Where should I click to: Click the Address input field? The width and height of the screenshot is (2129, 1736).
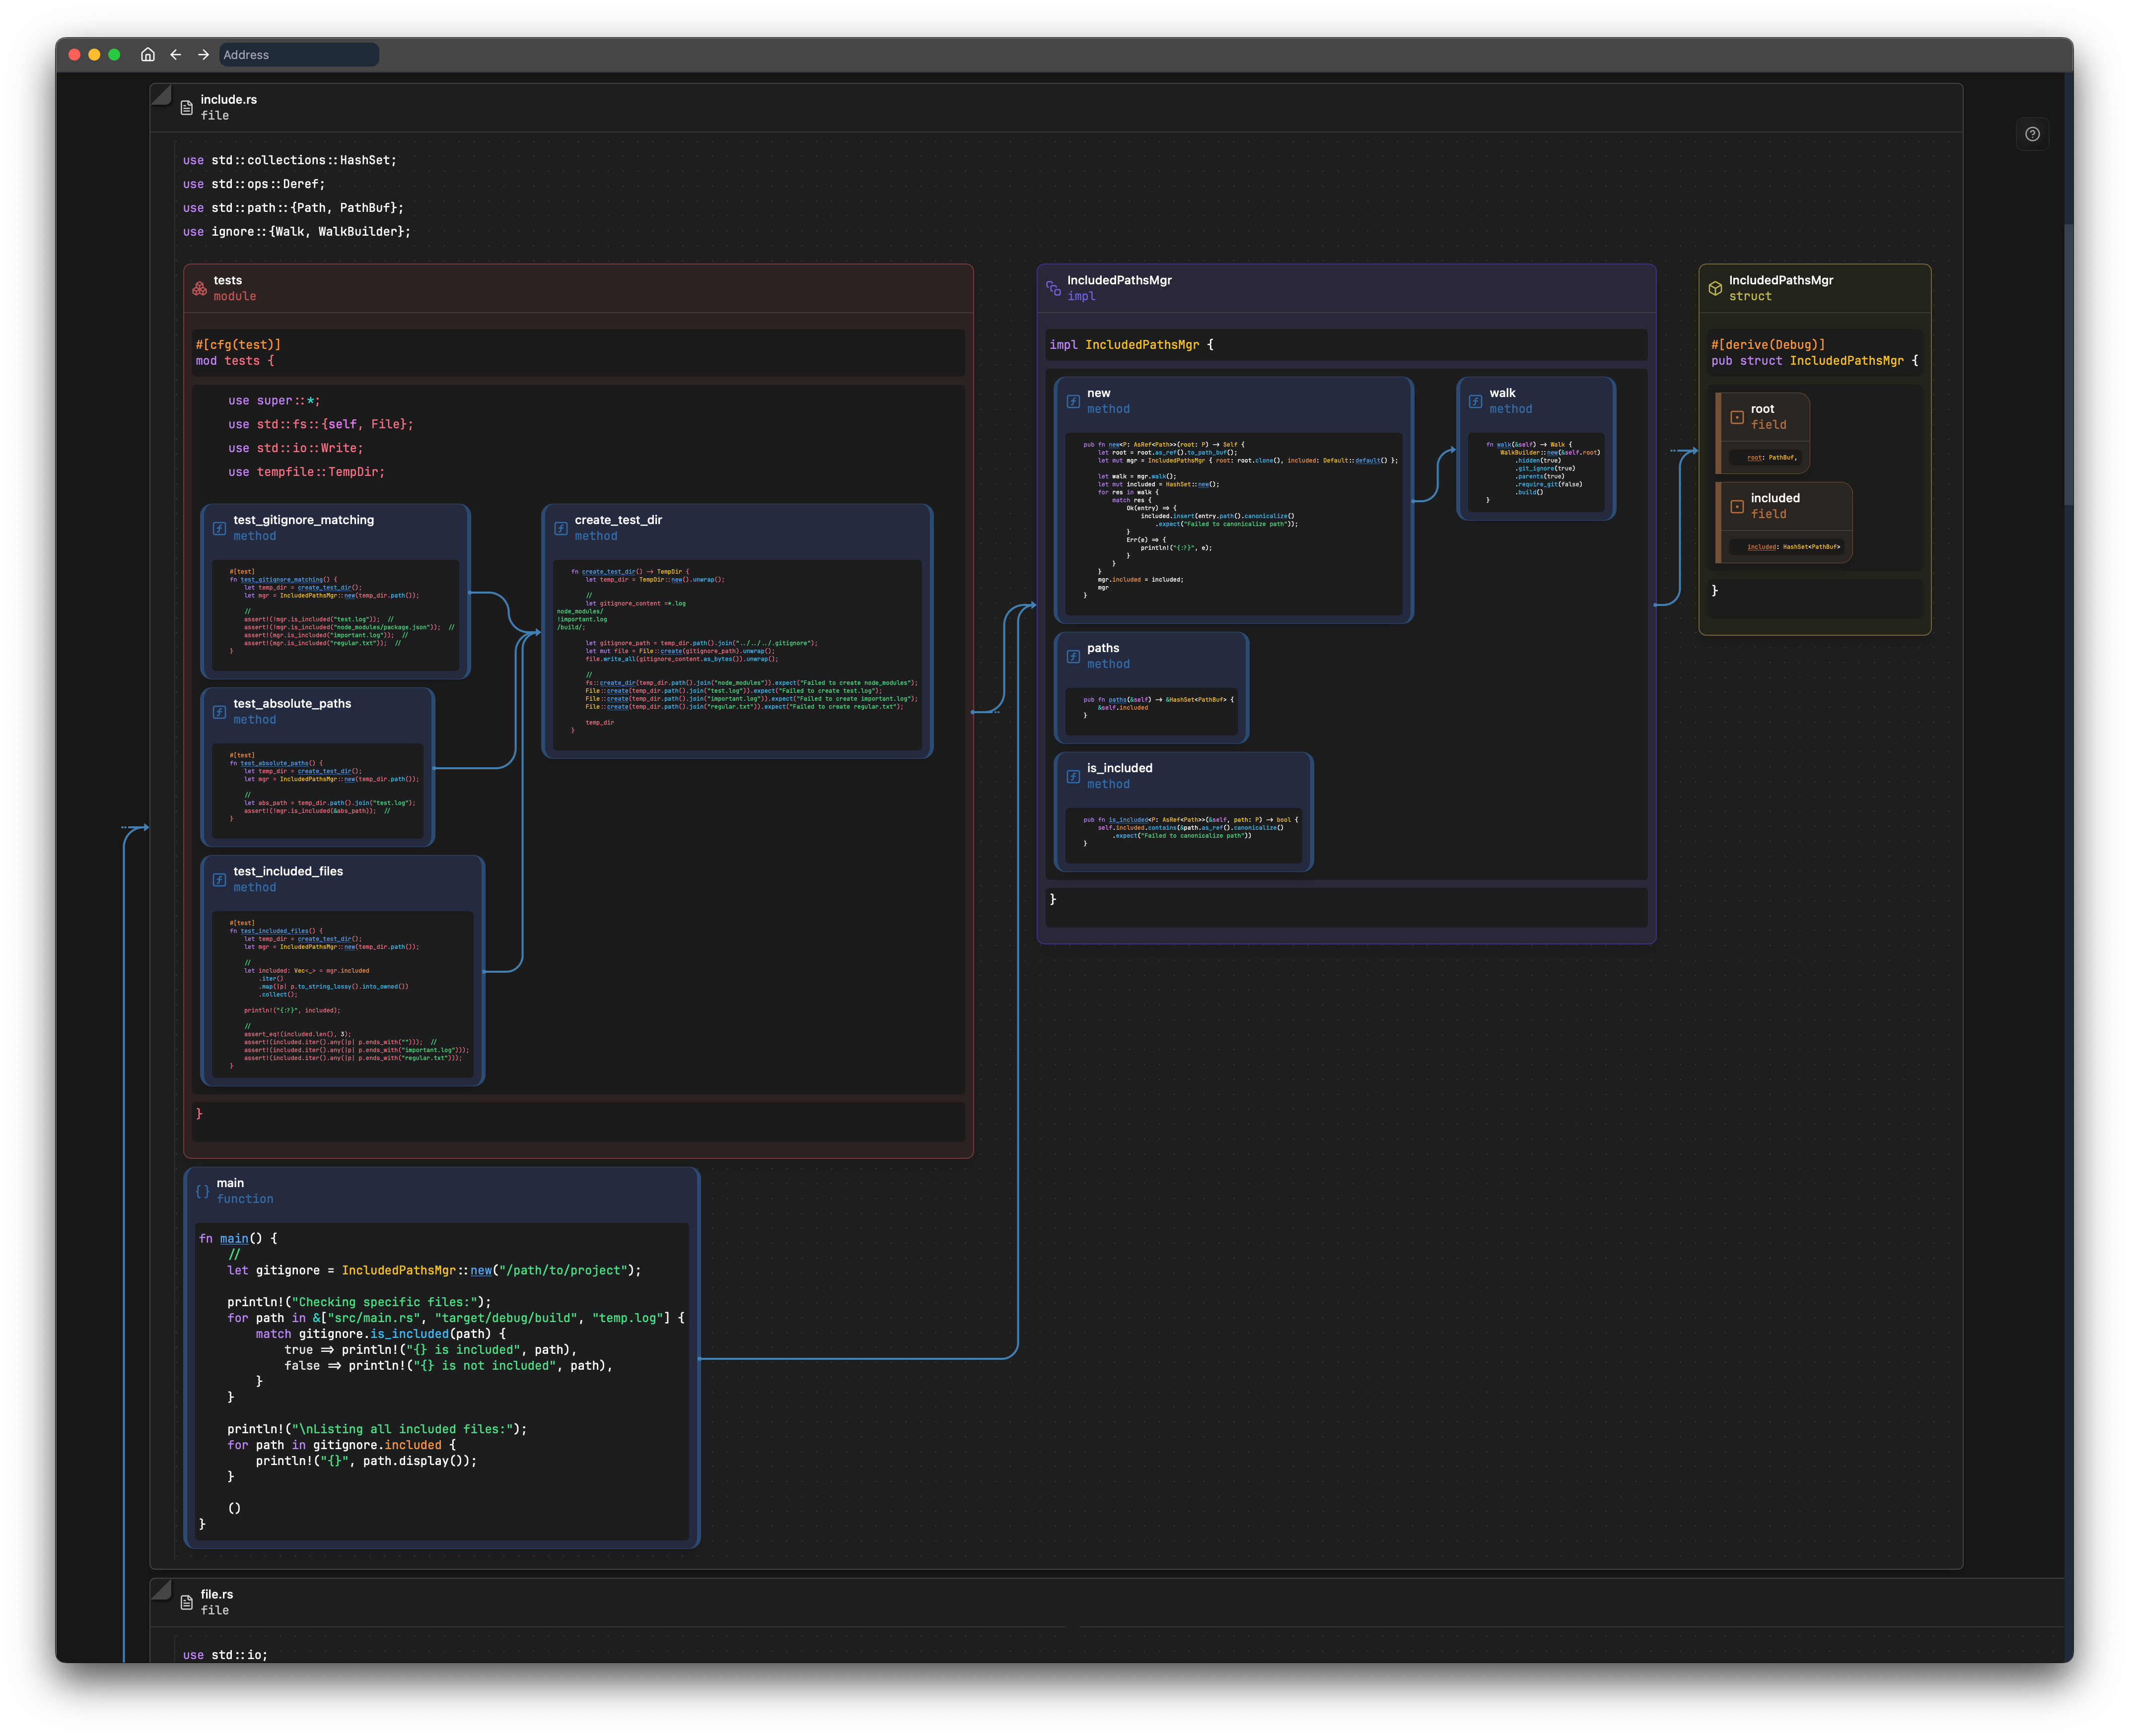[x=298, y=55]
